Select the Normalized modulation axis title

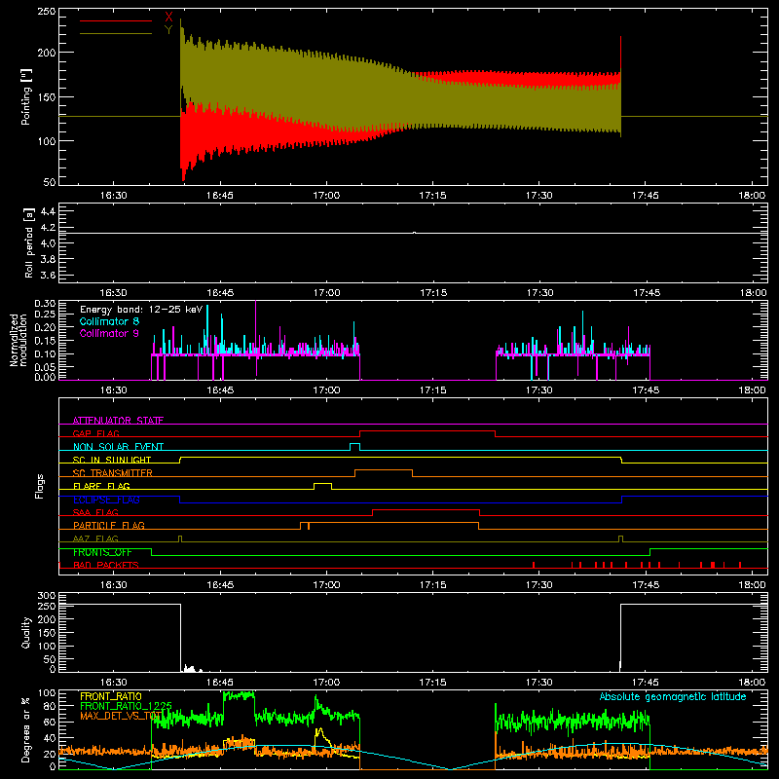(x=19, y=340)
